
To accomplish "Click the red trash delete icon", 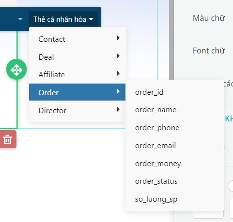I will point(8,139).
